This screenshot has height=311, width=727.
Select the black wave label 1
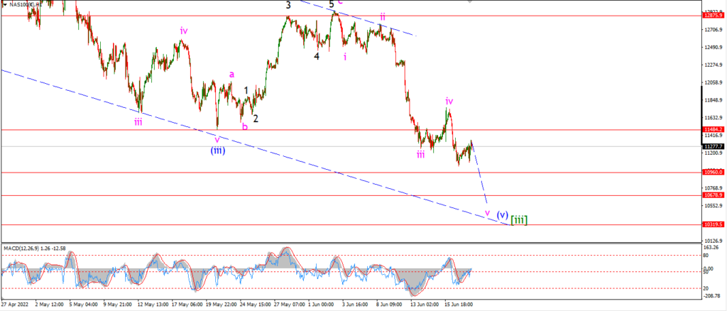pyautogui.click(x=246, y=90)
